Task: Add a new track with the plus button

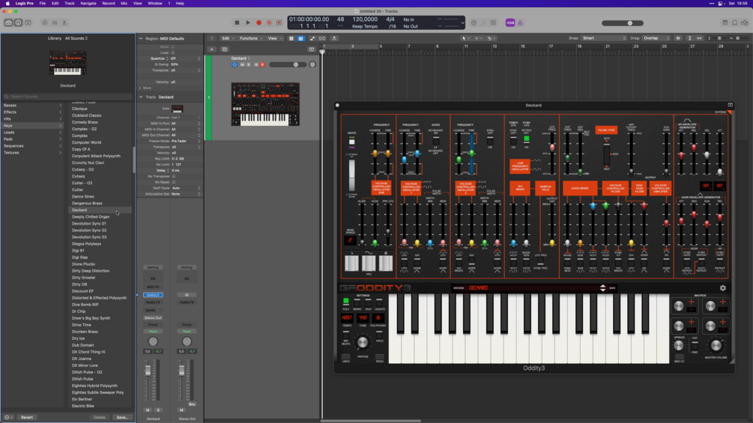Action: 212,49
